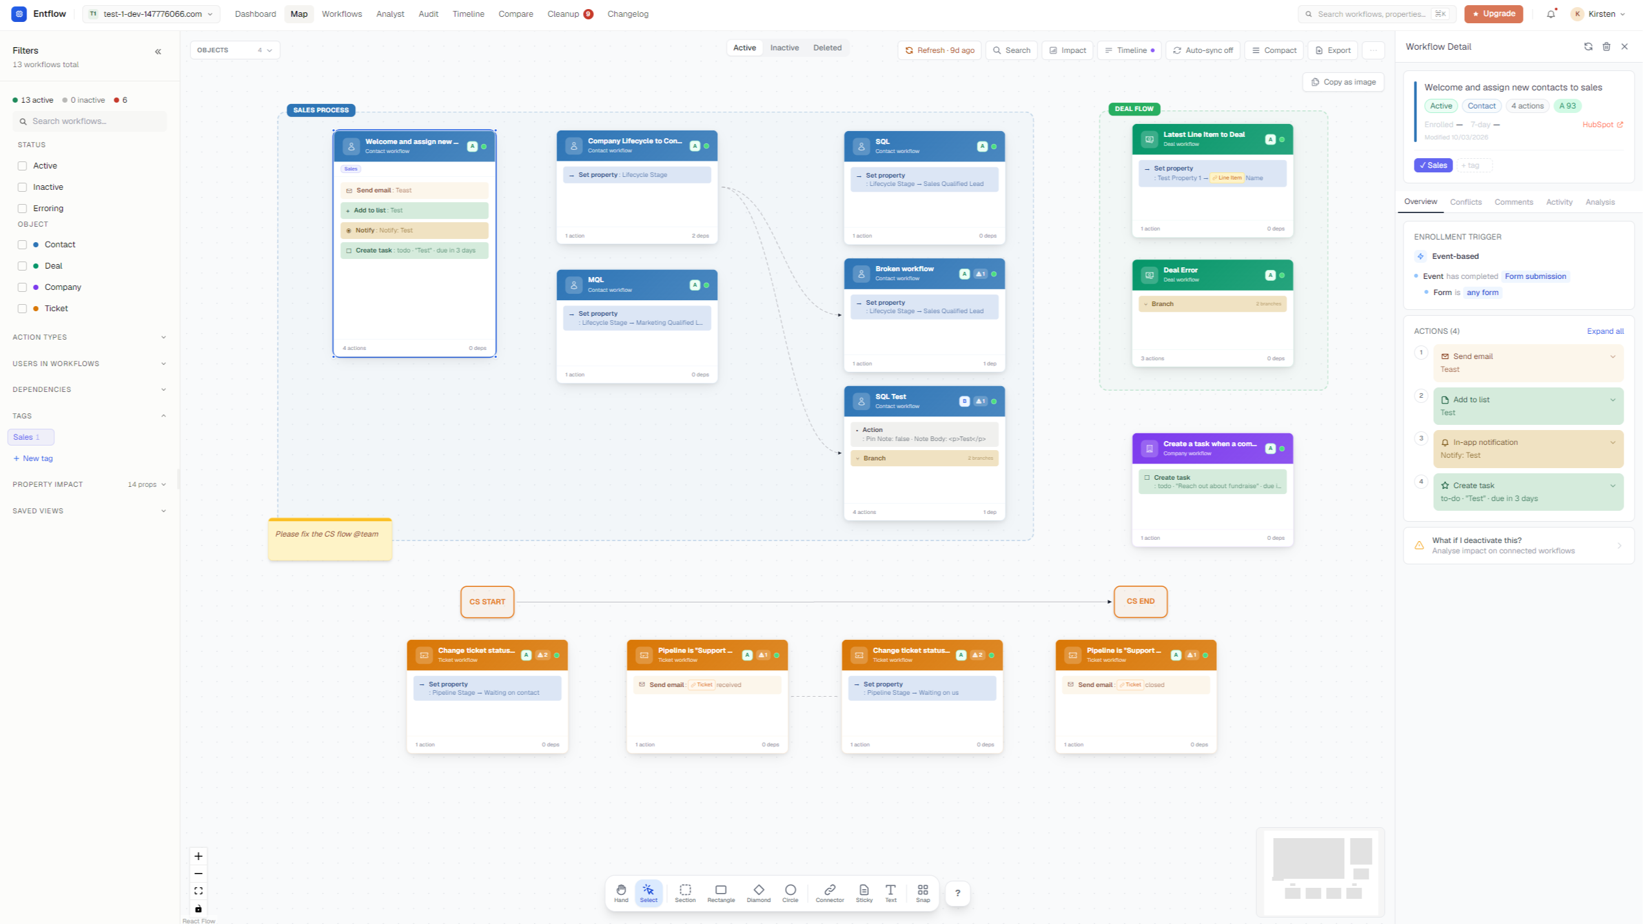Click the canvas minimap thumbnail
Viewport: 1643px width, 924px height.
coord(1320,872)
